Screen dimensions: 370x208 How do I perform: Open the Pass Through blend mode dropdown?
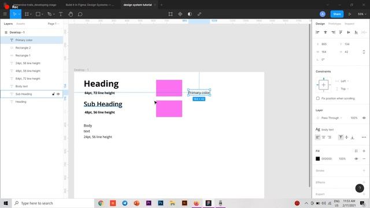331,118
